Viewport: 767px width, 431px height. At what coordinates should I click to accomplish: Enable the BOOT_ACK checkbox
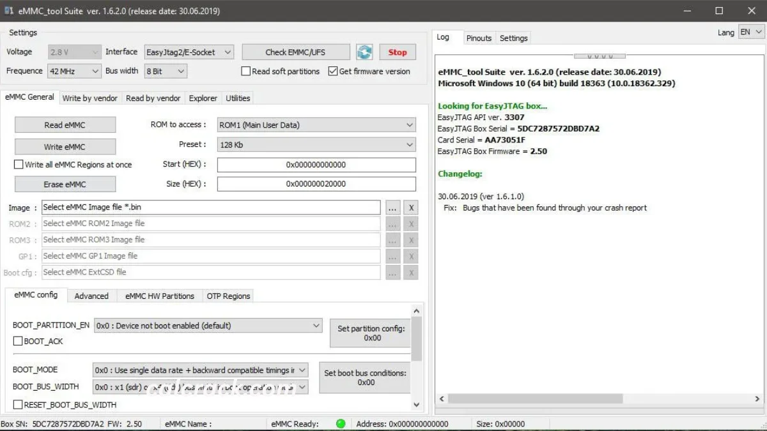[x=18, y=342]
